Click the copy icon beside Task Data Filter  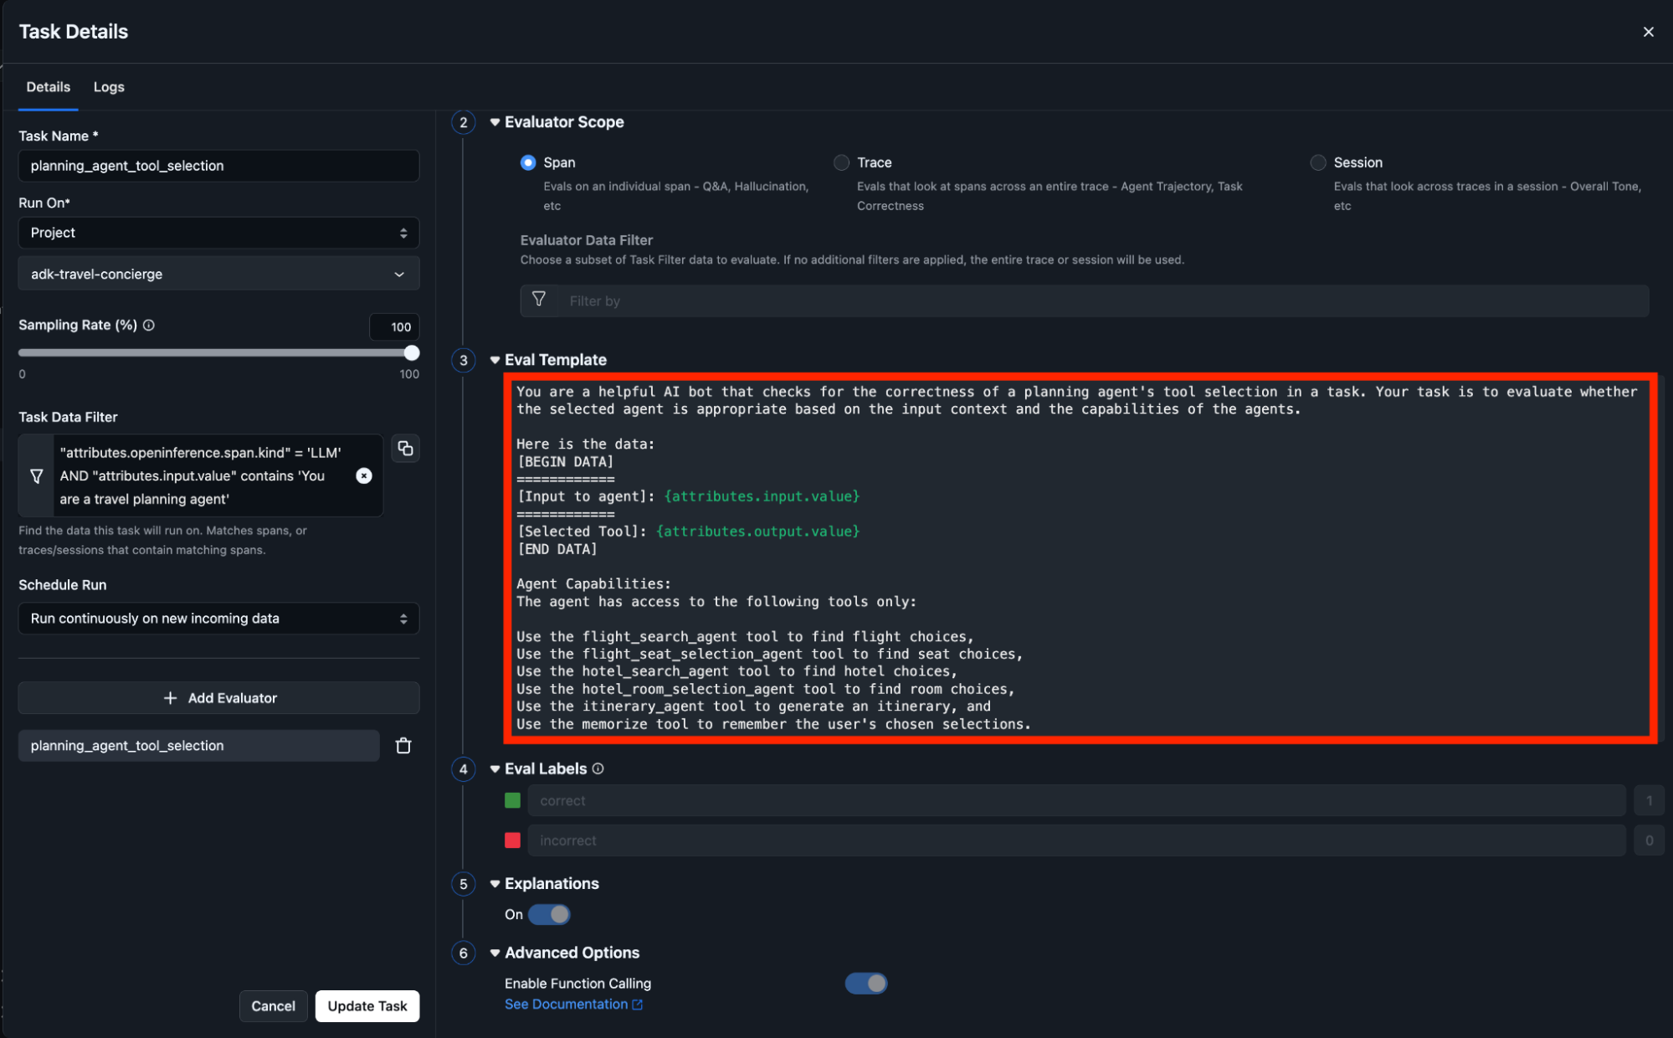click(x=405, y=449)
